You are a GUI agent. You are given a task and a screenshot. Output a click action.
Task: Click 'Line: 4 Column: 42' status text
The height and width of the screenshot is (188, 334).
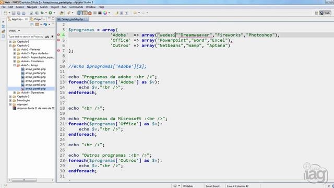click(238, 186)
